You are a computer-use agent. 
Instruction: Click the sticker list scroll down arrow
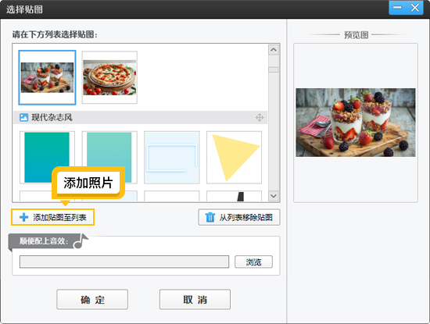pyautogui.click(x=274, y=196)
